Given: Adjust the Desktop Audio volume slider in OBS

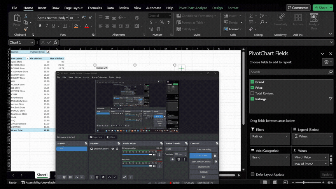Looking at the screenshot, I should tap(137, 155).
